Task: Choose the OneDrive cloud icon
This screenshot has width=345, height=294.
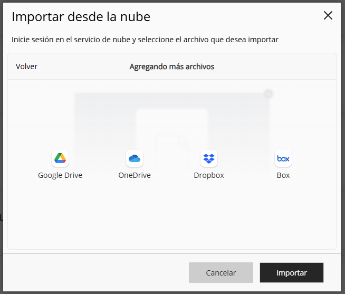Action: (x=135, y=158)
